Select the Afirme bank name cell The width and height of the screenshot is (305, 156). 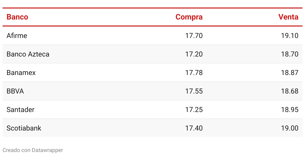[x=17, y=36]
